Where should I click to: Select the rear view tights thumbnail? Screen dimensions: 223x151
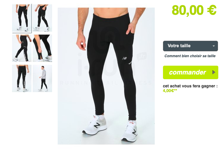[22, 78]
